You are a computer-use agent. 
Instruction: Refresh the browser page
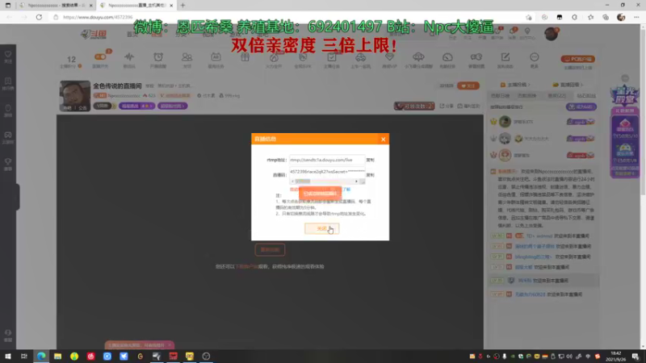tap(39, 17)
